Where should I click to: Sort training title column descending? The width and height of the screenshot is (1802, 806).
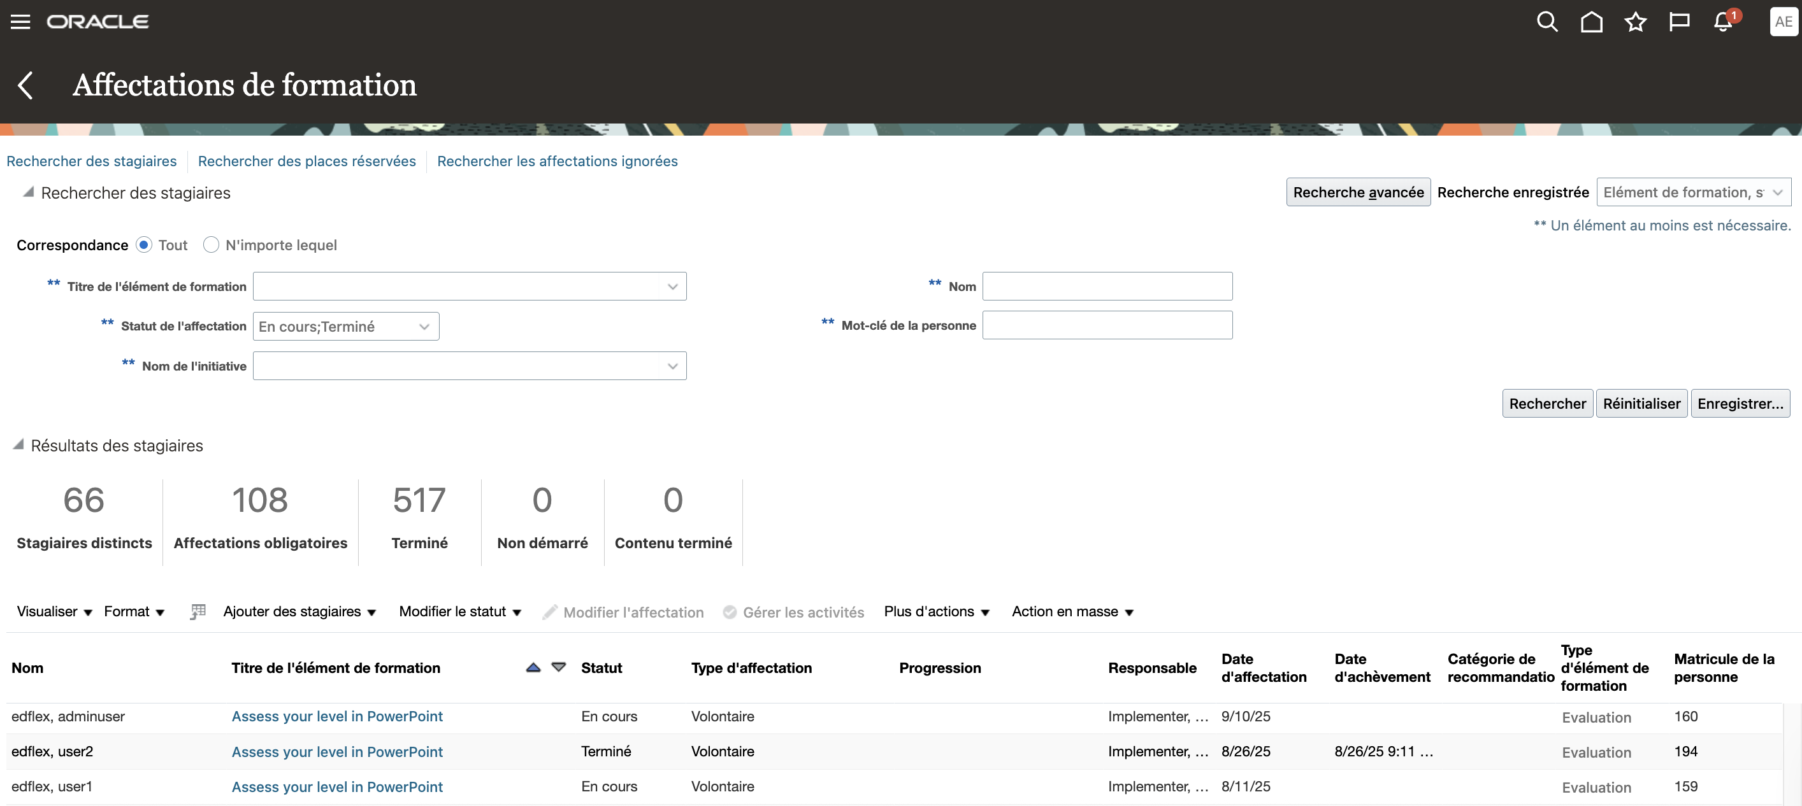point(558,668)
